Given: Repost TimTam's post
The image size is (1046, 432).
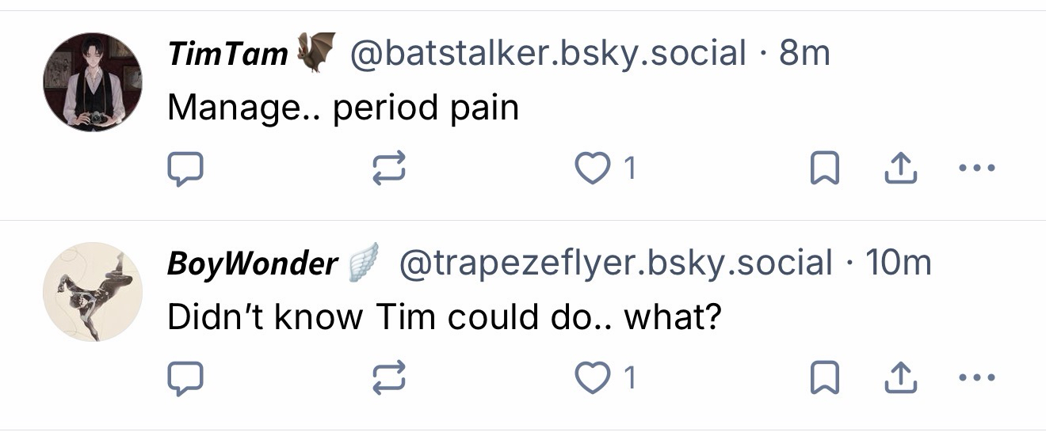Looking at the screenshot, I should tap(389, 169).
